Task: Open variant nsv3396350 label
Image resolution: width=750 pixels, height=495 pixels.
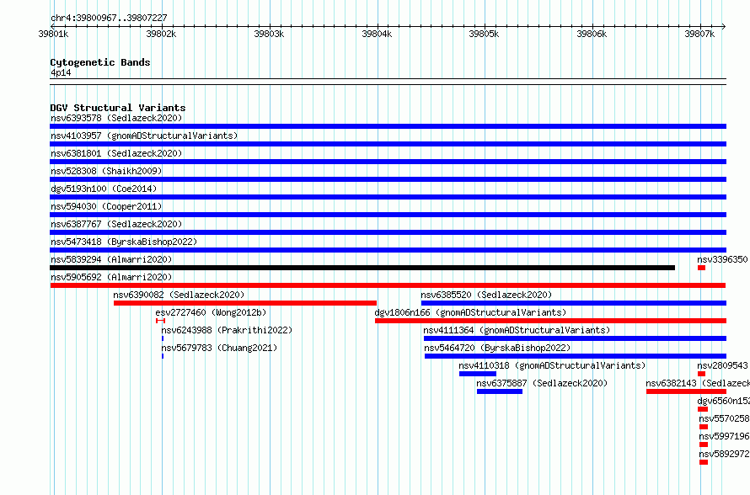Action: [722, 259]
